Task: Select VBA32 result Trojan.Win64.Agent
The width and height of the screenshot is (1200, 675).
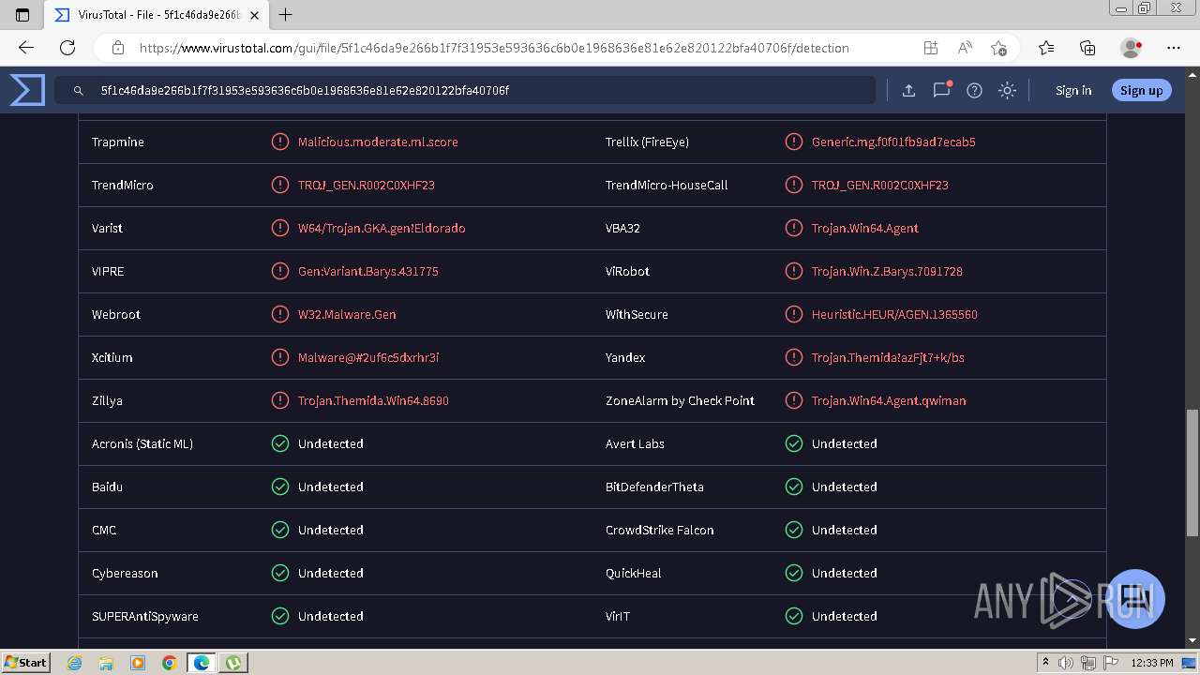Action: coord(865,228)
